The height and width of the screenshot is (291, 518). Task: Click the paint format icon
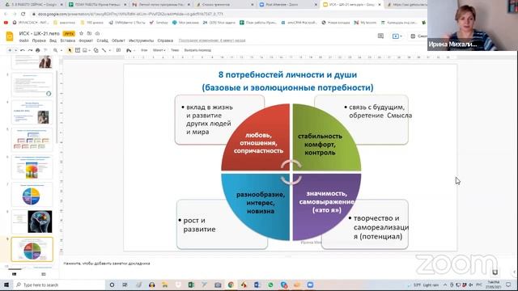click(x=45, y=50)
